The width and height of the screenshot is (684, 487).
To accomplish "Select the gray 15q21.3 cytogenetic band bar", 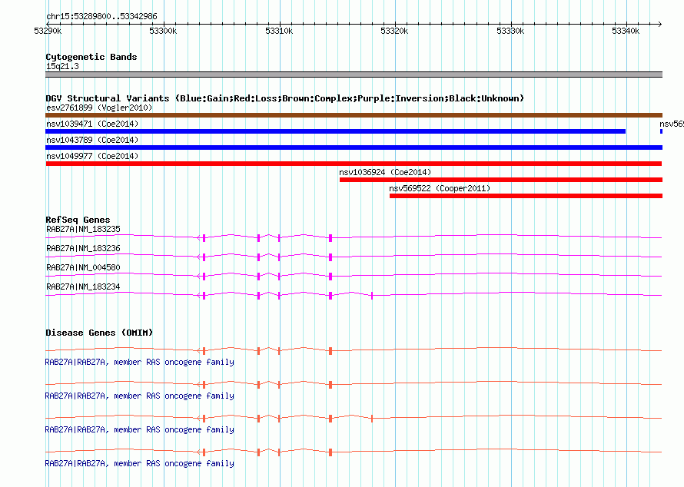I will point(354,75).
